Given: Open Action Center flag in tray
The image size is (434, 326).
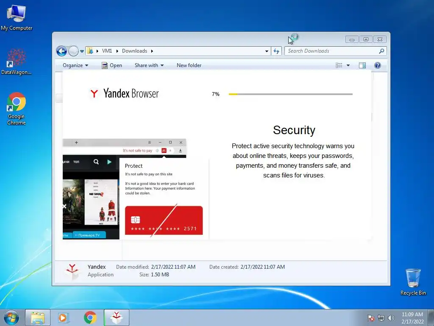Looking at the screenshot, I should click(x=371, y=318).
